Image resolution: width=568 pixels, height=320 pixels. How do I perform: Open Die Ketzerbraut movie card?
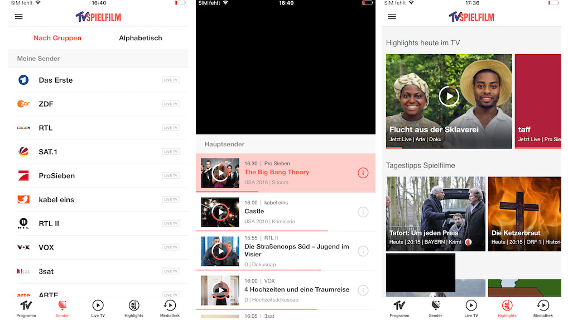(524, 214)
